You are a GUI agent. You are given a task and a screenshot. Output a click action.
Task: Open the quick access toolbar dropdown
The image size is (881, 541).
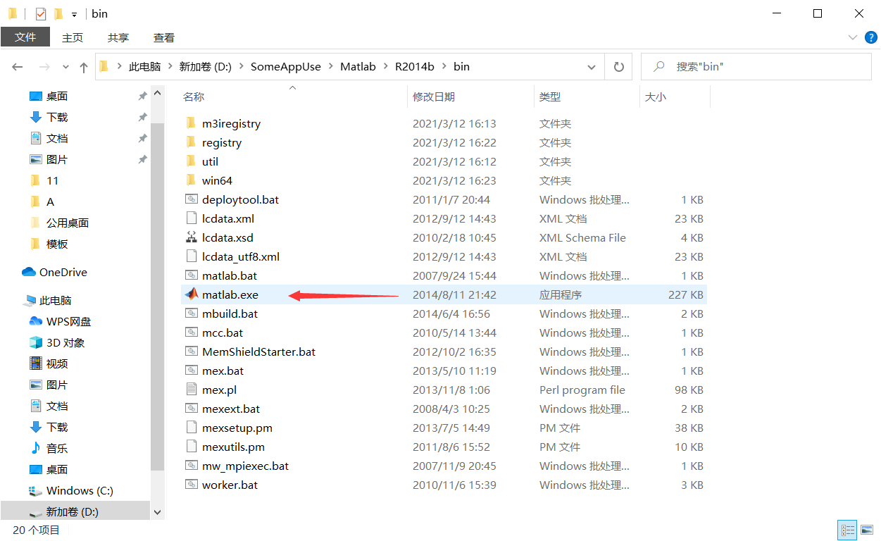74,14
